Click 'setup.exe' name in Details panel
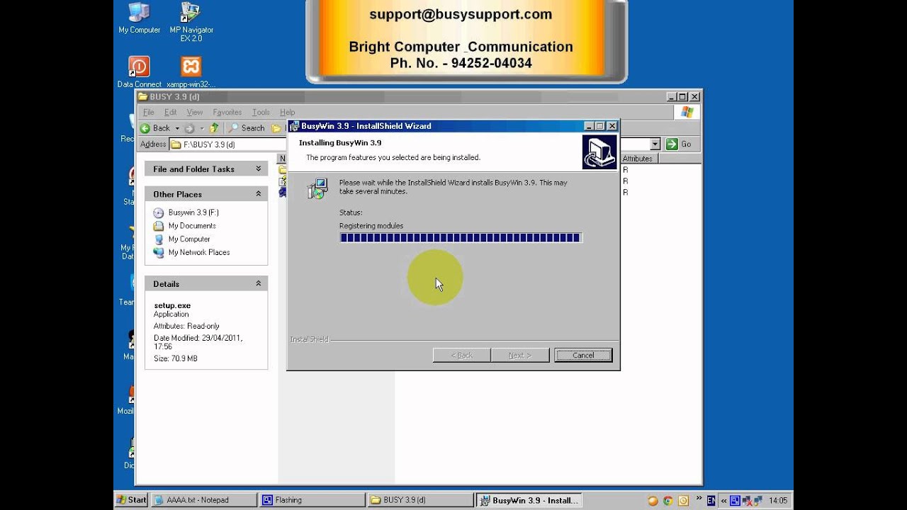 pyautogui.click(x=172, y=305)
